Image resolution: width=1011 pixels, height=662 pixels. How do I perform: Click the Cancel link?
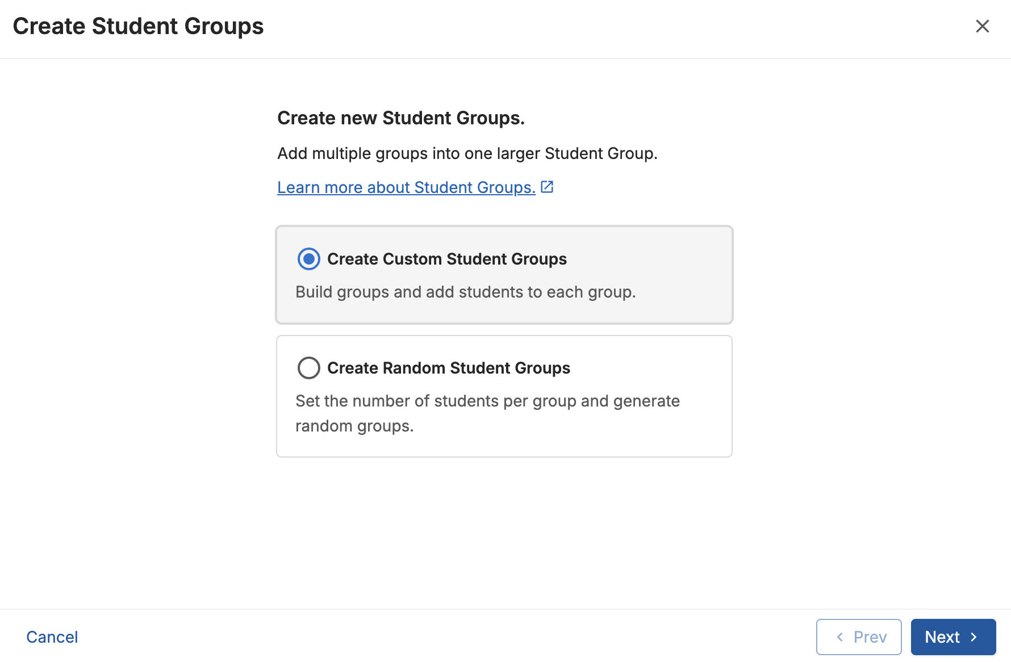tap(52, 637)
